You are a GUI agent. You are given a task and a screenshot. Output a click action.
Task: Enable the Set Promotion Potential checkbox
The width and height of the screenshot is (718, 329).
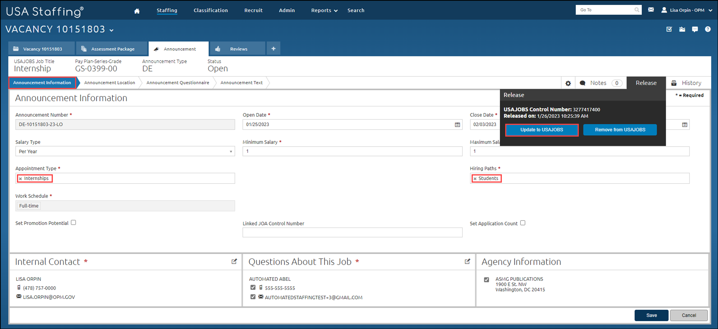tap(73, 223)
